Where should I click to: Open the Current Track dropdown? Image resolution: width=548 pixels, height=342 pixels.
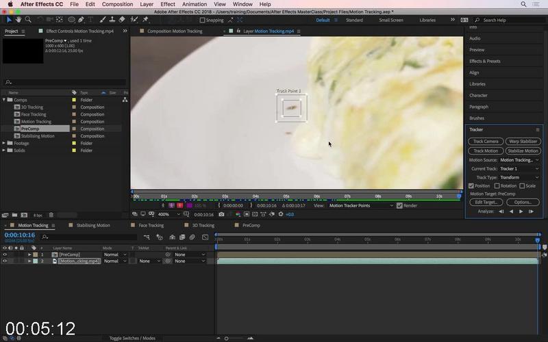point(519,168)
